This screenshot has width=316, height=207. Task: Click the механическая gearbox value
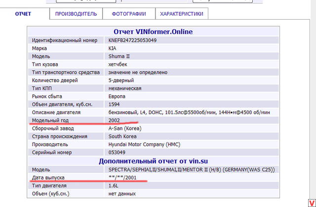pos(125,88)
